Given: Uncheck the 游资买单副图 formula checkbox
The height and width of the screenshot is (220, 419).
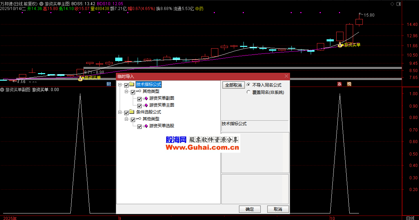Looking at the screenshot, I should point(139,99).
